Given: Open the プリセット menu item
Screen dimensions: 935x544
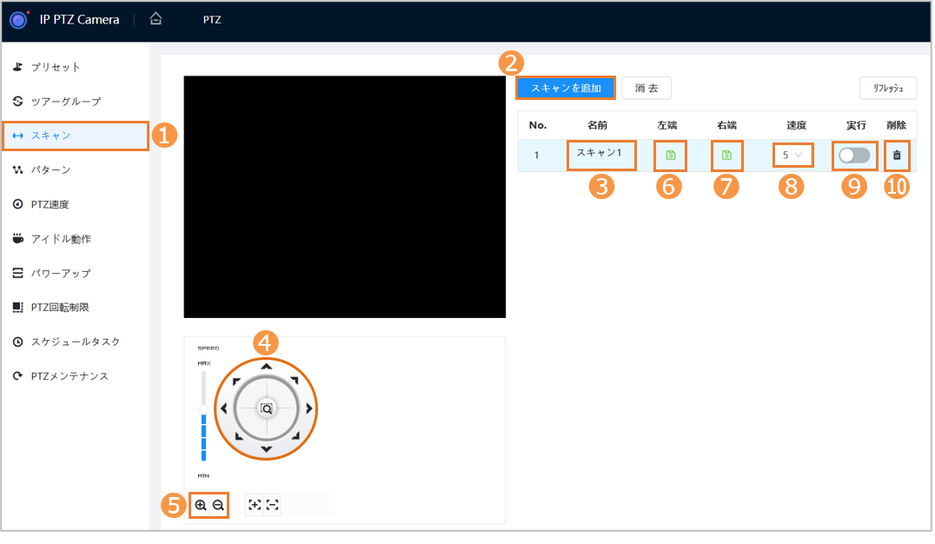Looking at the screenshot, I should coord(56,67).
